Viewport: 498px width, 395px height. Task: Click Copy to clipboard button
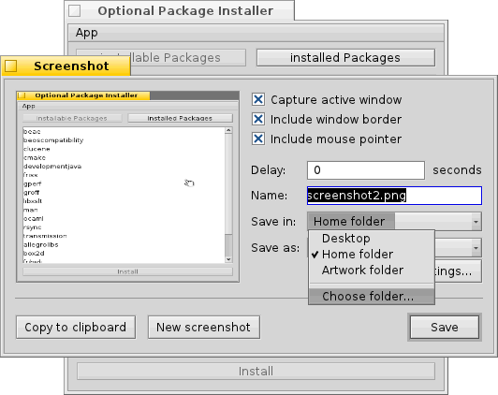tap(76, 327)
